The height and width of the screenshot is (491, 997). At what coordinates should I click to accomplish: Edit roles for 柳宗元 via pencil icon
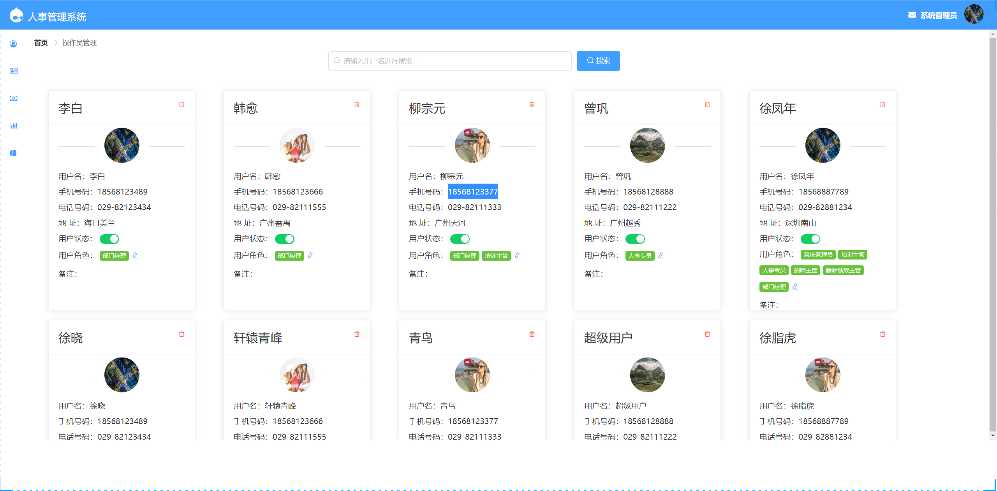517,256
